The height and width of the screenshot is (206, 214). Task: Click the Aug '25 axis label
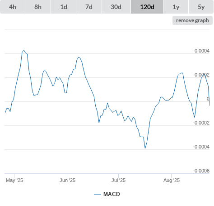coord(172,180)
